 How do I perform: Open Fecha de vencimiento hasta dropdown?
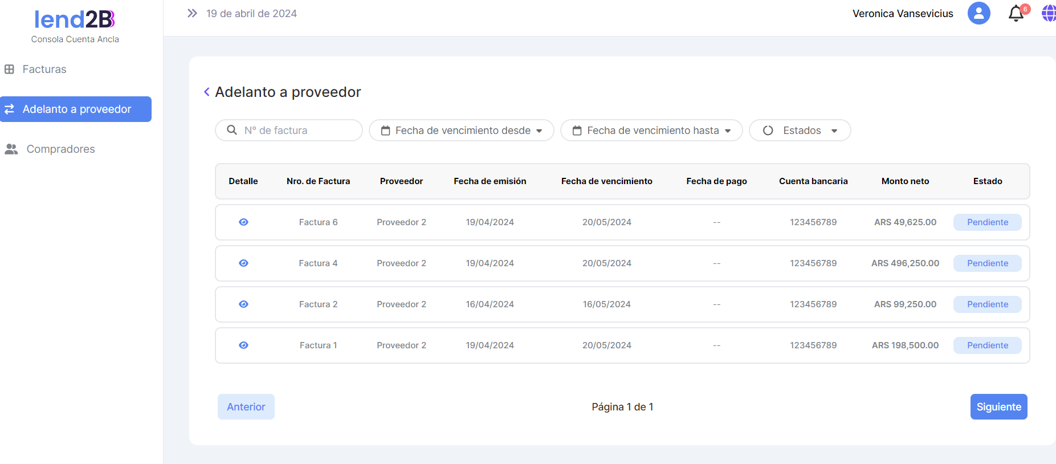pyautogui.click(x=651, y=131)
